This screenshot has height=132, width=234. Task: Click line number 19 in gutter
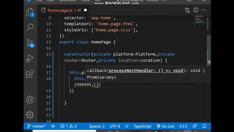click(48, 91)
